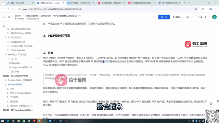The width and height of the screenshot is (219, 123).
Task: Click the block type T icon beside paragraph
Action: (x=38, y=58)
